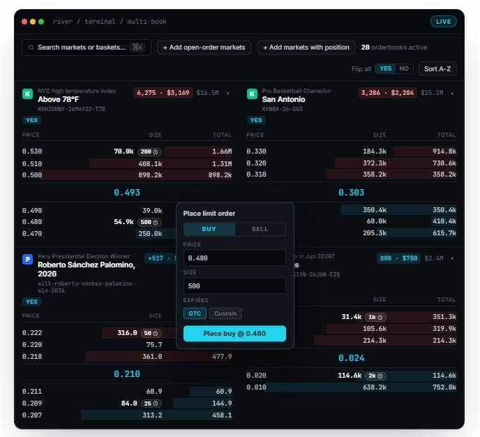The height and width of the screenshot is (437, 480).
Task: Choose Custom expiry option
Action: [225, 313]
